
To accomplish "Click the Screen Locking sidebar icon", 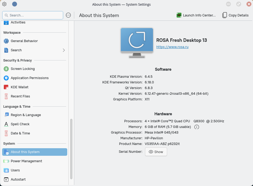I will pos(6,69).
